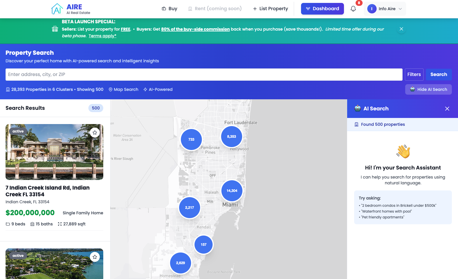Viewport: 458px width, 279px height.
Task: Click the bag icon beside Buy
Action: click(164, 9)
